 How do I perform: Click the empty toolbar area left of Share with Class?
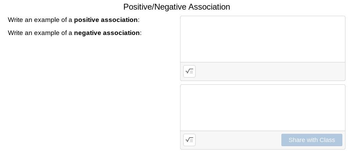pos(238,140)
